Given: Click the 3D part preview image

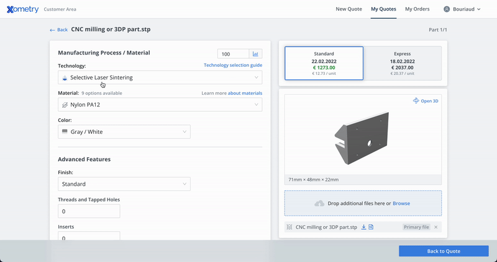Looking at the screenshot, I should pyautogui.click(x=362, y=137).
